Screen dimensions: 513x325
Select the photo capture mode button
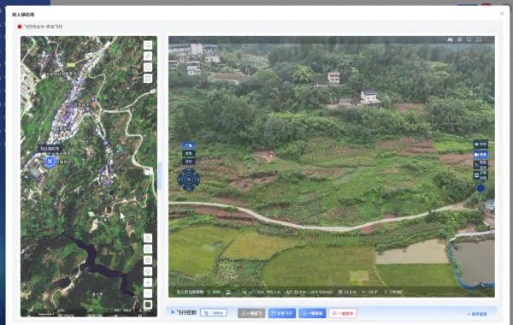tap(481, 144)
